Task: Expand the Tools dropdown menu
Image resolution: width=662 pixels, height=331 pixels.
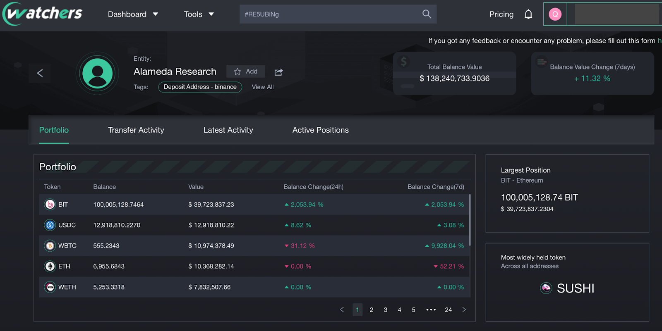Action: click(x=199, y=14)
